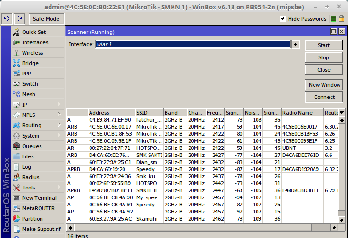Click horizontal scrollbar left arrow
Viewport: 348px width, 238px height.
70,227
